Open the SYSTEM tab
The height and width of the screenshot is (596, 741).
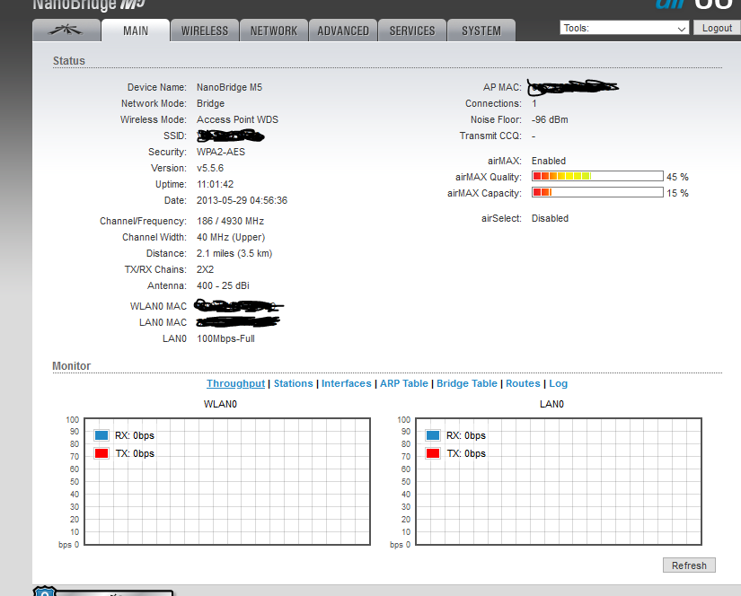tap(481, 31)
